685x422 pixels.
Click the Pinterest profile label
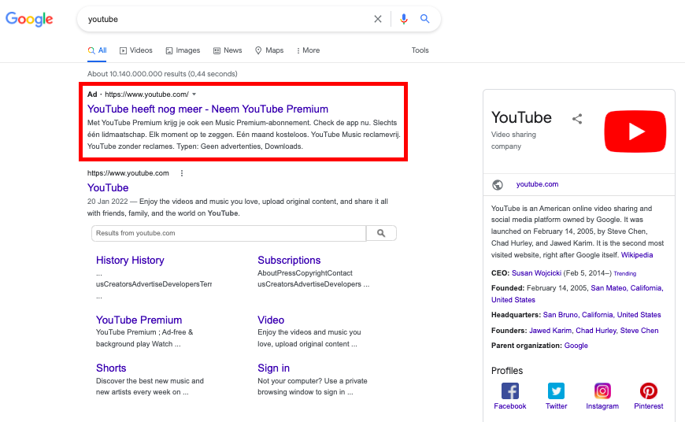[649, 406]
